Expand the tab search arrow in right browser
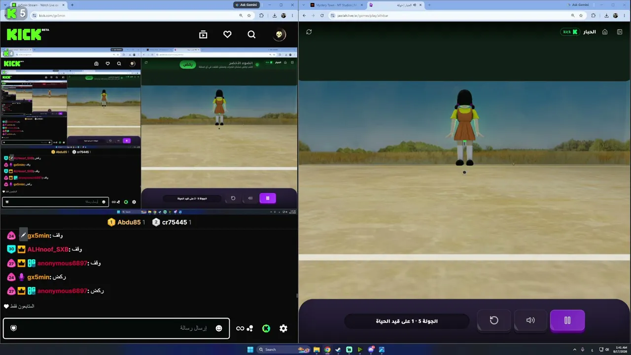The width and height of the screenshot is (631, 355). [304, 5]
